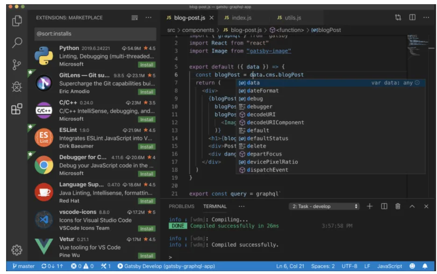The width and height of the screenshot is (437, 274).
Task: Click the ESLint extension icon
Action: pyautogui.click(x=44, y=137)
